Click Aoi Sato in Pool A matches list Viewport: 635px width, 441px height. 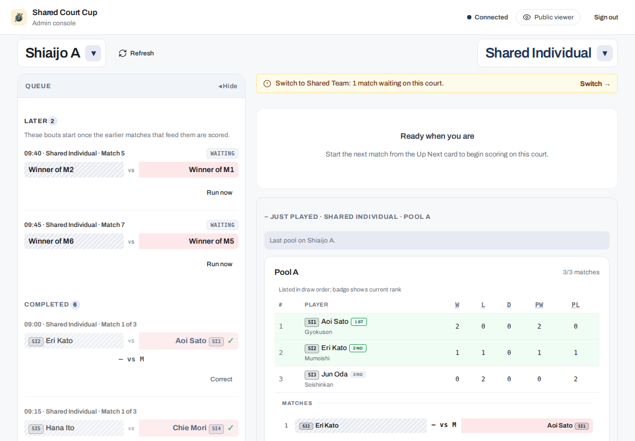(527, 425)
